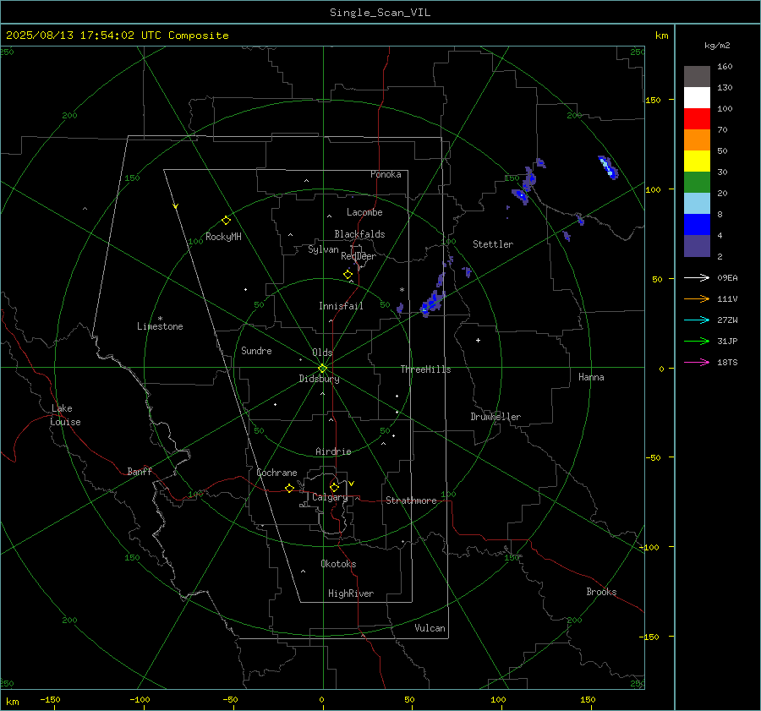Click the 2025/08/13 17:54:02 UTC Composite timestamp
Screen dimensions: 761x711
(117, 36)
